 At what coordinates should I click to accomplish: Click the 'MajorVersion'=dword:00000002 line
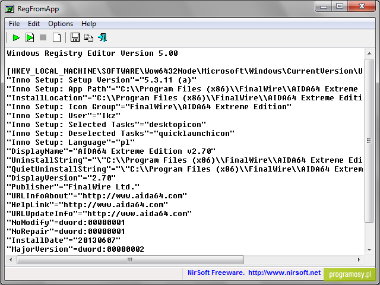(75, 249)
